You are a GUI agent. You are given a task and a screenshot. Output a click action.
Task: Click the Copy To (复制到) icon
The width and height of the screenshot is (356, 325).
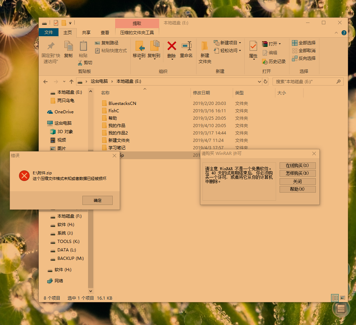point(154,46)
